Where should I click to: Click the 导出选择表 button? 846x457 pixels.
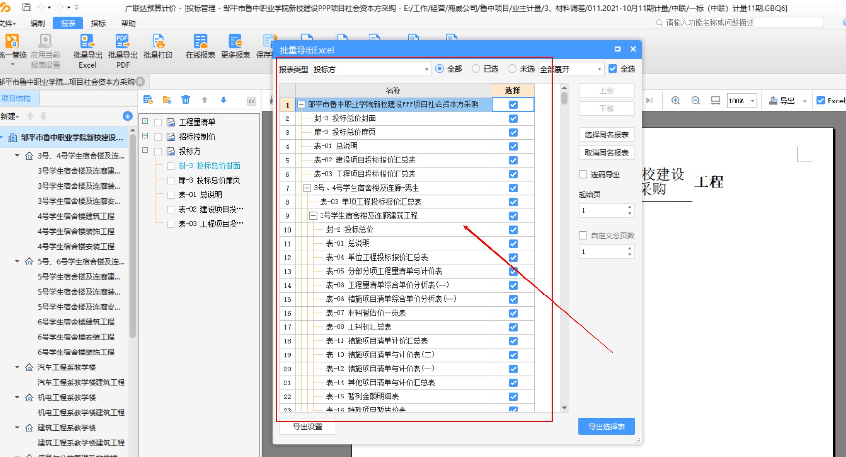(x=606, y=427)
